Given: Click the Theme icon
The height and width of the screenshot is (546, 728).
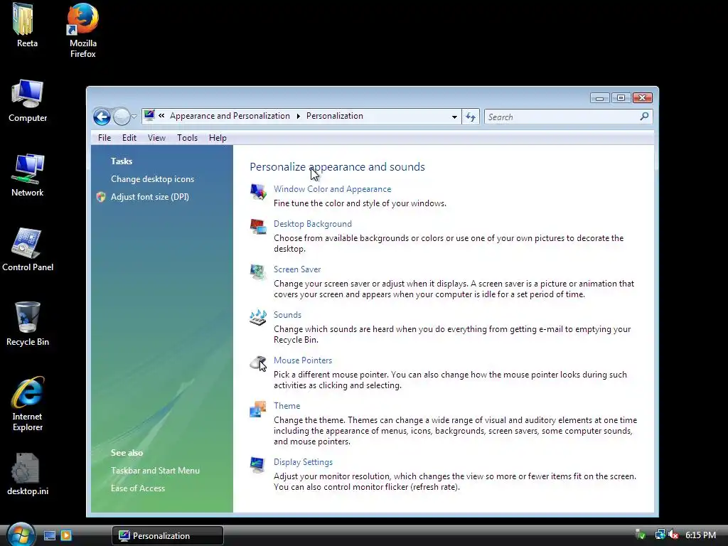Looking at the screenshot, I should click(x=258, y=409).
